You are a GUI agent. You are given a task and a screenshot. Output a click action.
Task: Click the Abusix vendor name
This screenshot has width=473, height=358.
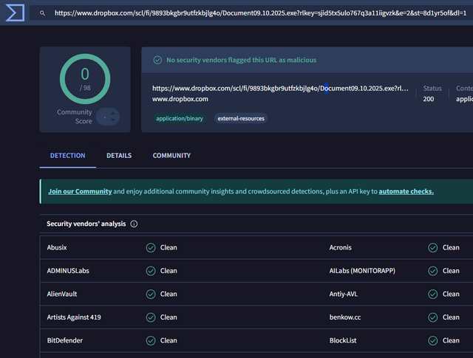coord(57,247)
